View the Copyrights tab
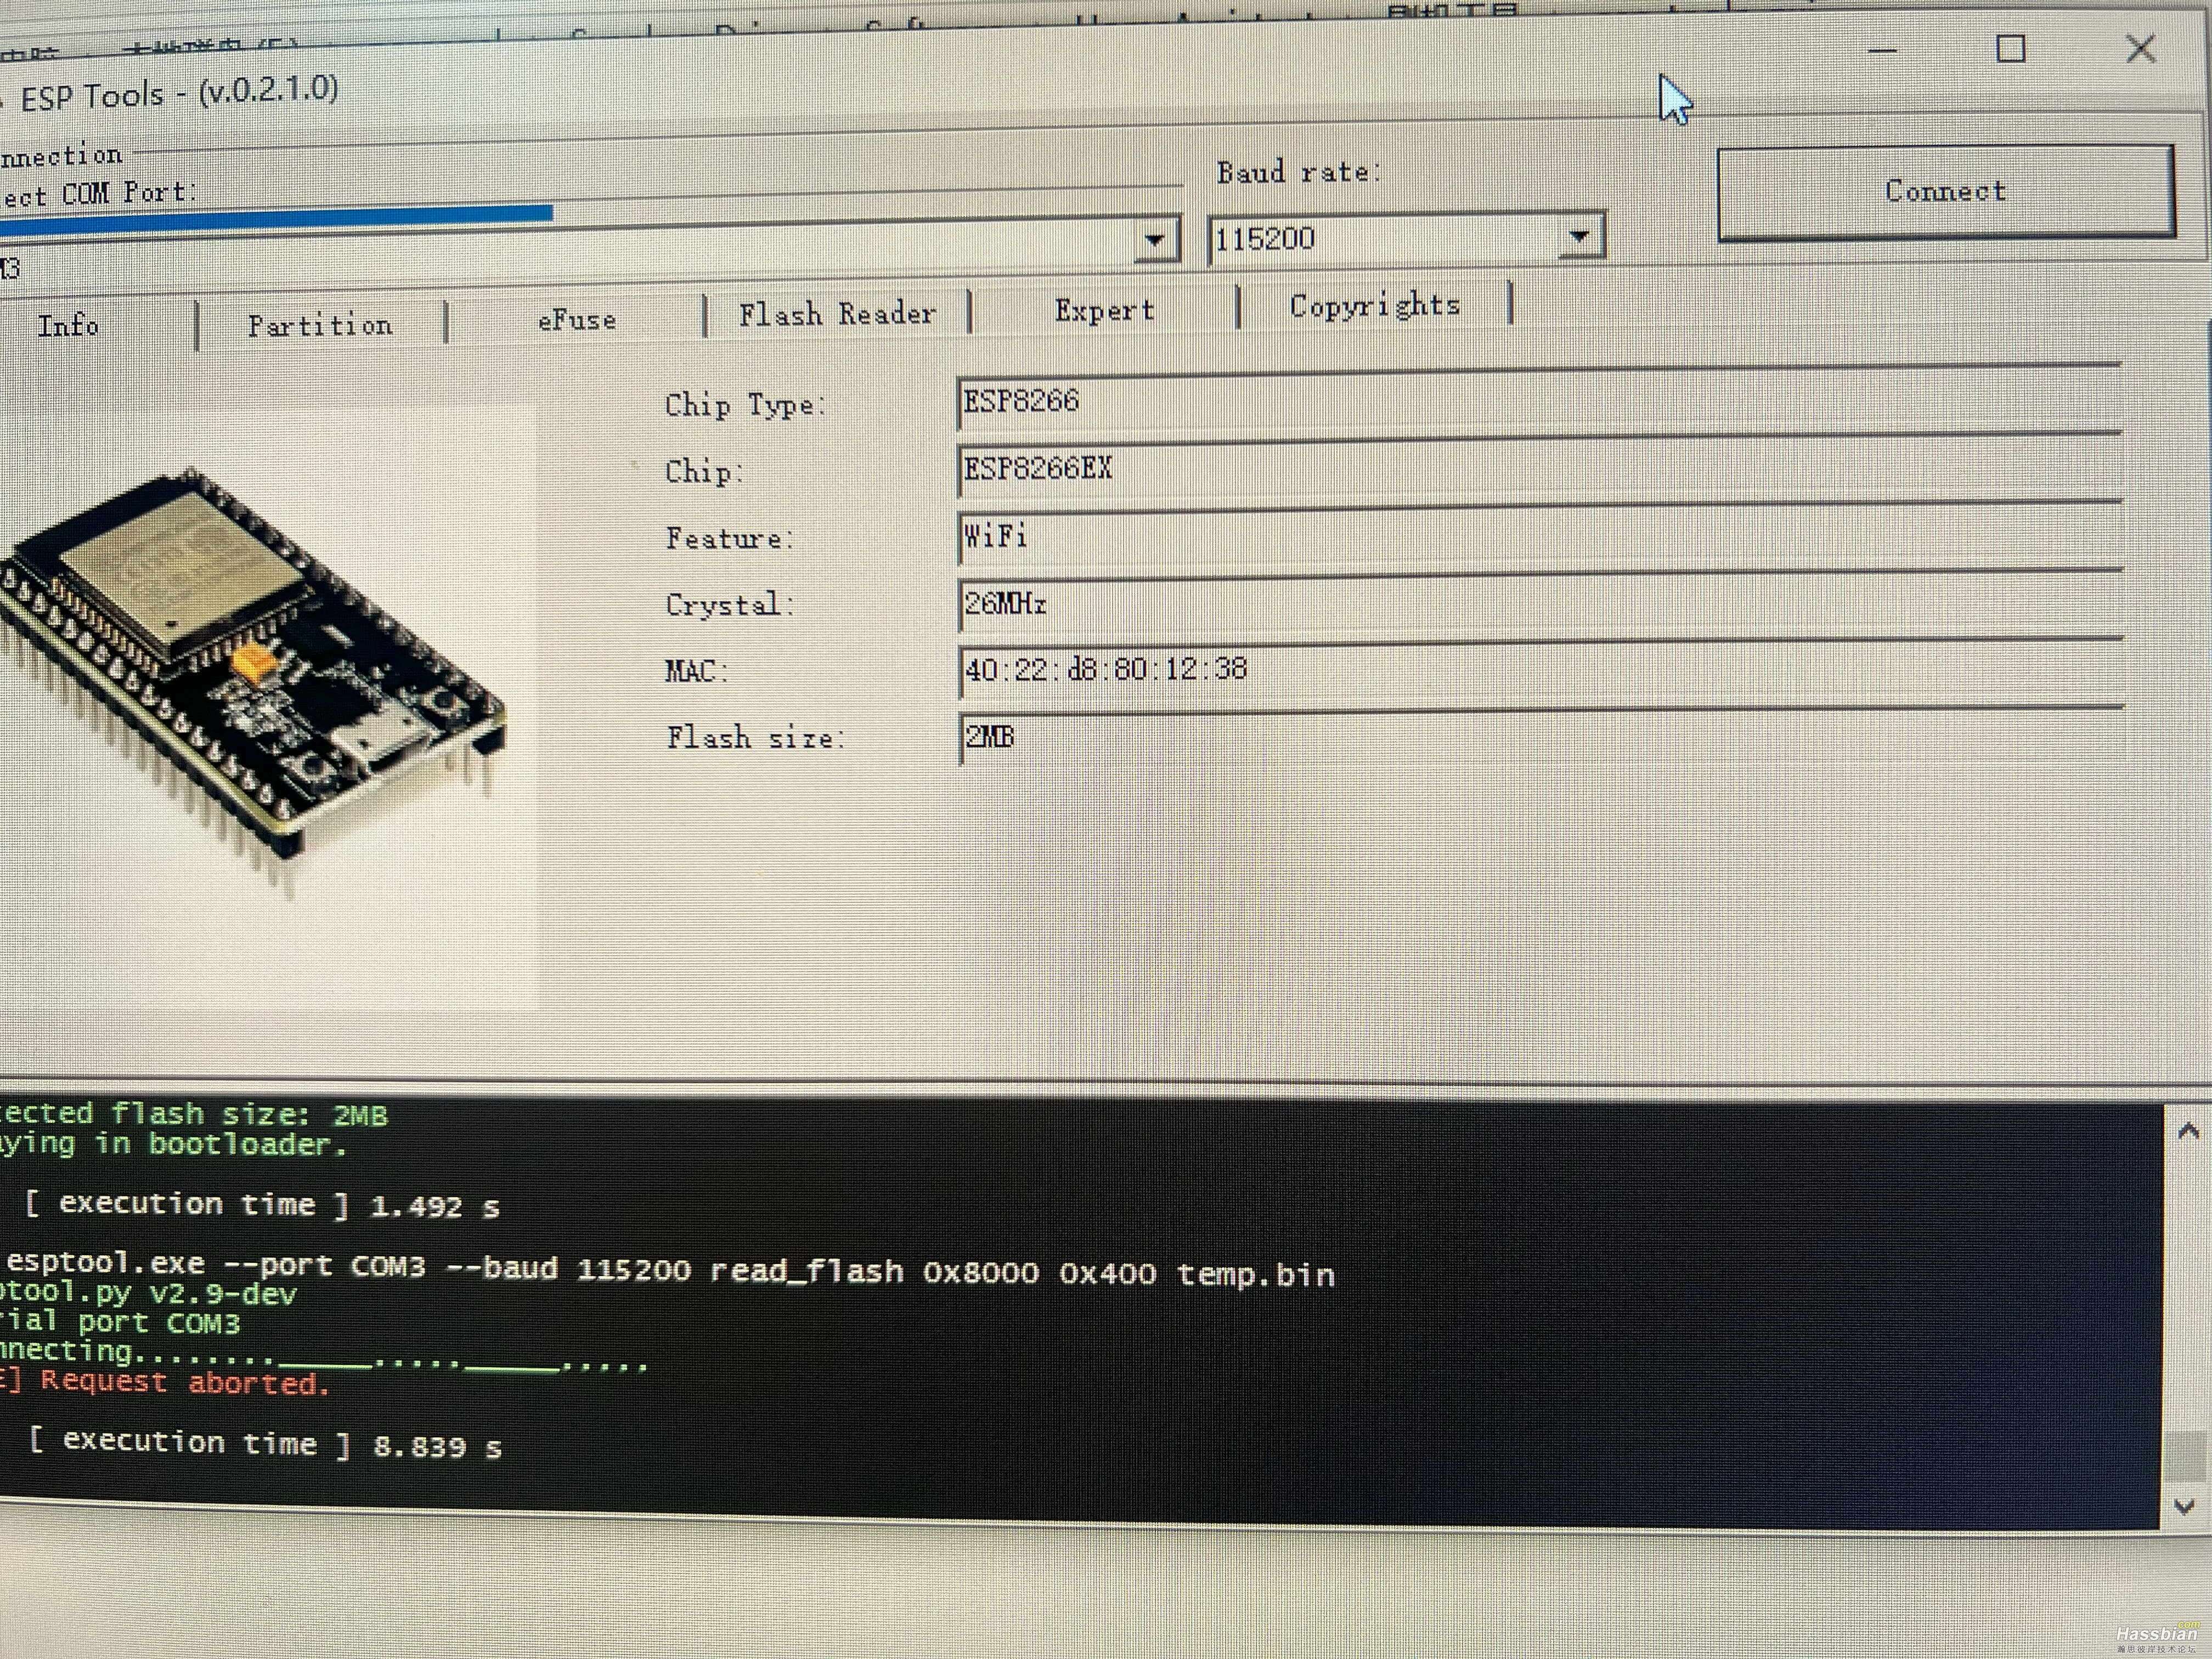The height and width of the screenshot is (1659, 2212). pos(1374,305)
